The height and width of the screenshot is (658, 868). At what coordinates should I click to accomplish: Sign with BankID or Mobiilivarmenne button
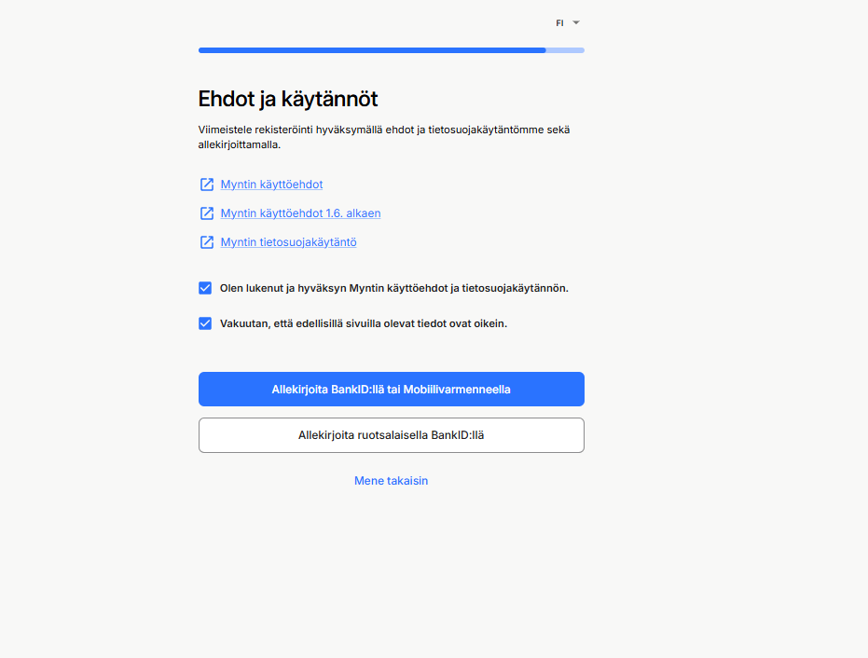(392, 389)
